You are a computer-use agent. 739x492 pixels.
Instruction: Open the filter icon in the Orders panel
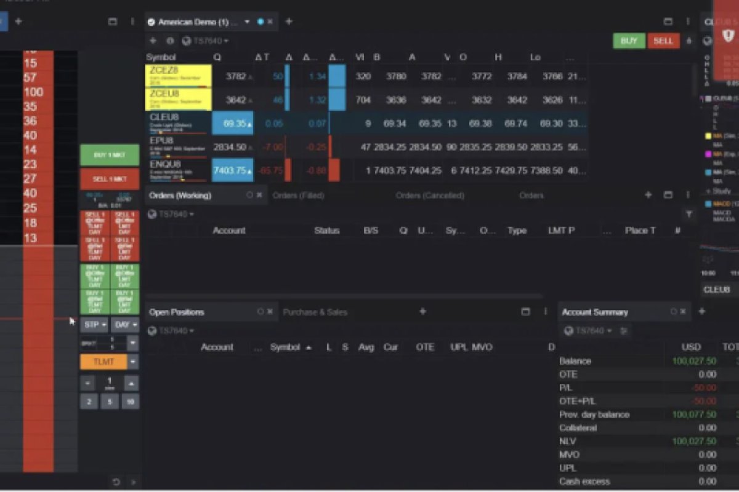[x=689, y=214]
